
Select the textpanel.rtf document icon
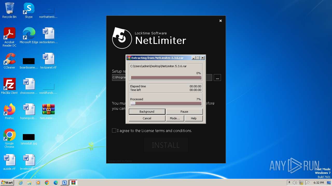(x=48, y=61)
